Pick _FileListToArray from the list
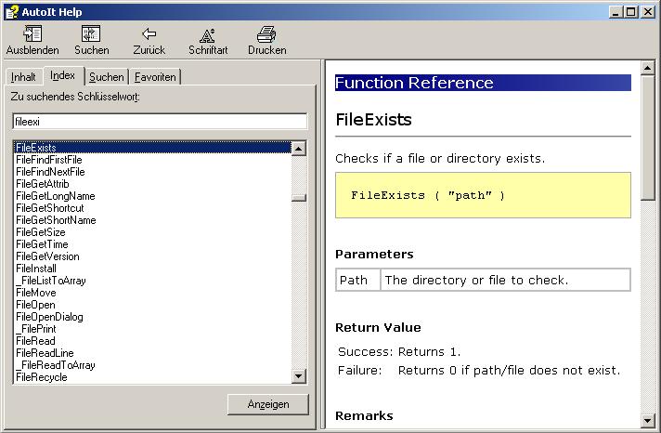 51,280
